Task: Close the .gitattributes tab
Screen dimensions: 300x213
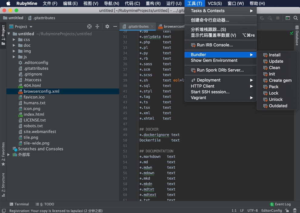Action: [152, 26]
